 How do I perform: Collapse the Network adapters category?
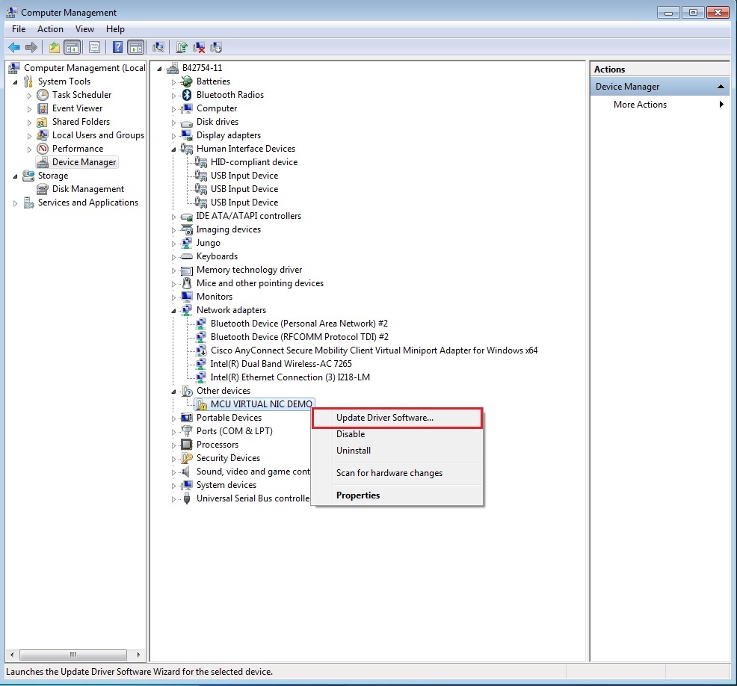coord(174,310)
